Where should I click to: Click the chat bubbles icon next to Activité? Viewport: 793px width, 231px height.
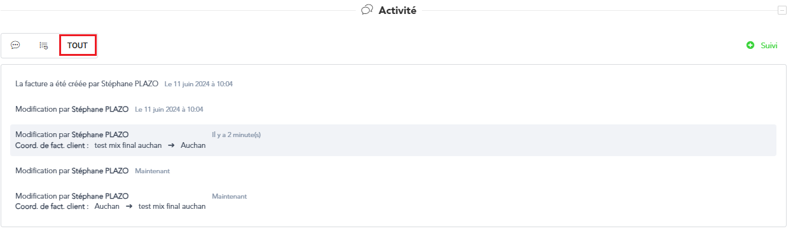coord(367,10)
